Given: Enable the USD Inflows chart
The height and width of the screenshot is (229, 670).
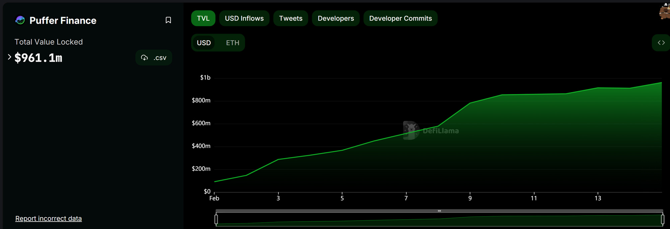Looking at the screenshot, I should [x=244, y=18].
